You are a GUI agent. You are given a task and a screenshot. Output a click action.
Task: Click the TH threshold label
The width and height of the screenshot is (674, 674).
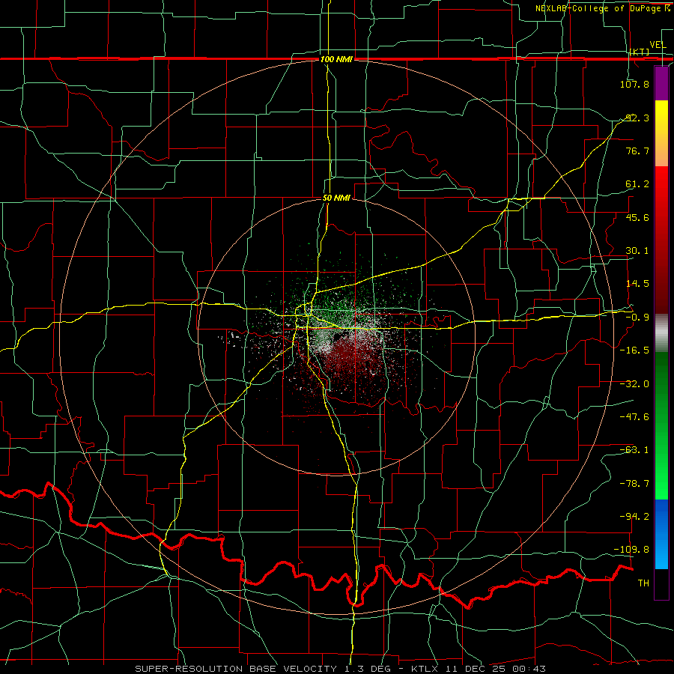(643, 583)
